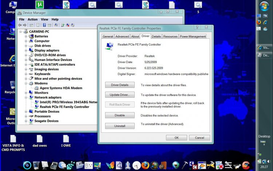Viewport: 273px width, 171px height.
Task: Open the magnifier document icon in dock
Action: pos(119,166)
